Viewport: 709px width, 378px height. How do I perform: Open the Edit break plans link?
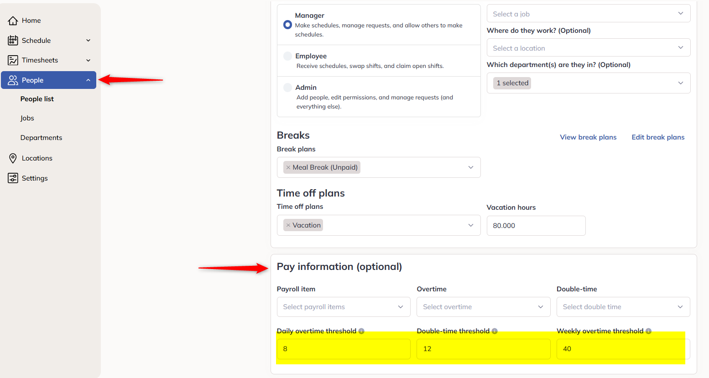(658, 137)
